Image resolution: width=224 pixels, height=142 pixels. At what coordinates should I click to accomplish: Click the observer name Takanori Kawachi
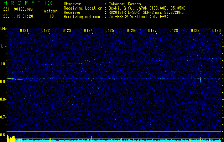pos(126,4)
